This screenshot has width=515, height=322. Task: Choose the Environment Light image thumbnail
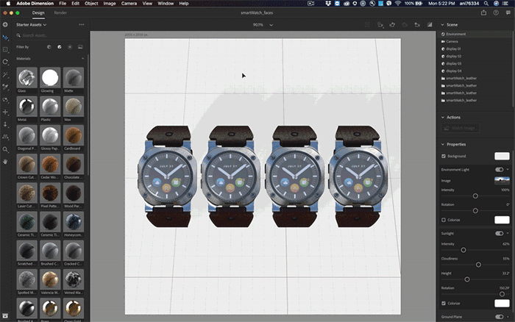coord(502,180)
